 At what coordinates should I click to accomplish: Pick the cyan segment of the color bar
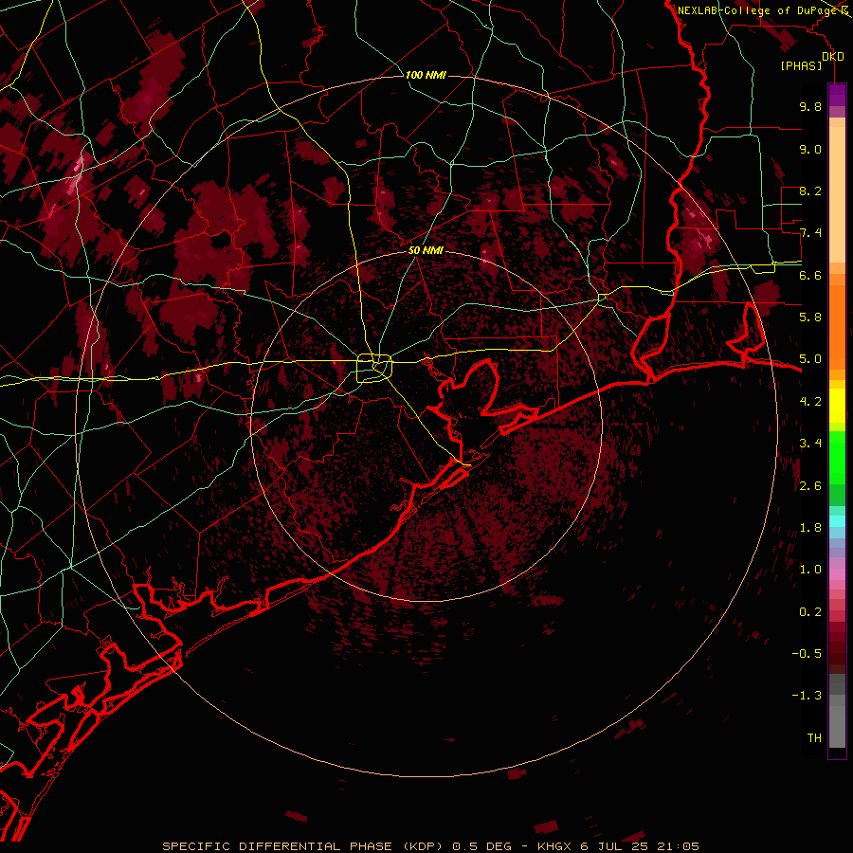(837, 521)
